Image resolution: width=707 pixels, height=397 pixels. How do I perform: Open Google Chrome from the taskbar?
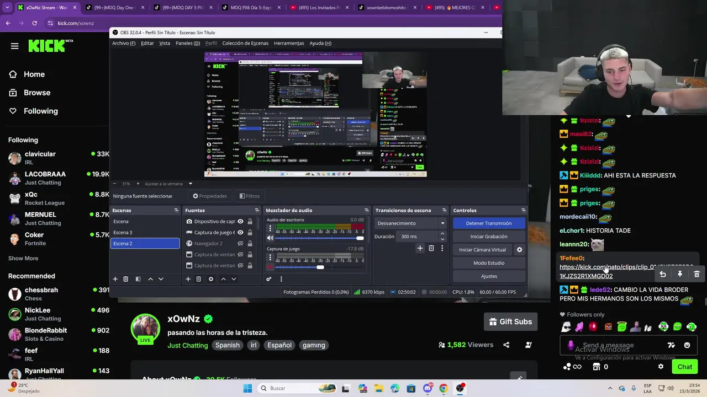[x=444, y=388]
